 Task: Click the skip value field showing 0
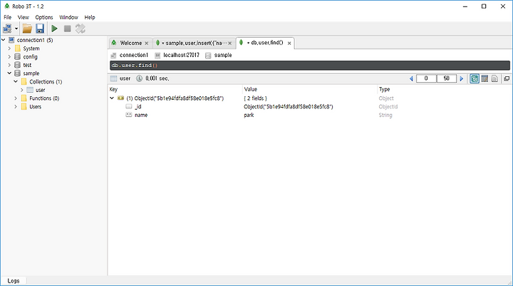point(426,78)
